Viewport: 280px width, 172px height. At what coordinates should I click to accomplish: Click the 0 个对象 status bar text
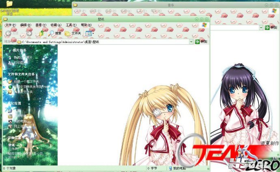point(9,168)
